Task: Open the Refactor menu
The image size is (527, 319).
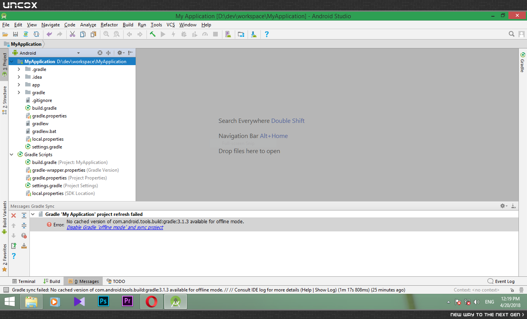Action: click(109, 25)
